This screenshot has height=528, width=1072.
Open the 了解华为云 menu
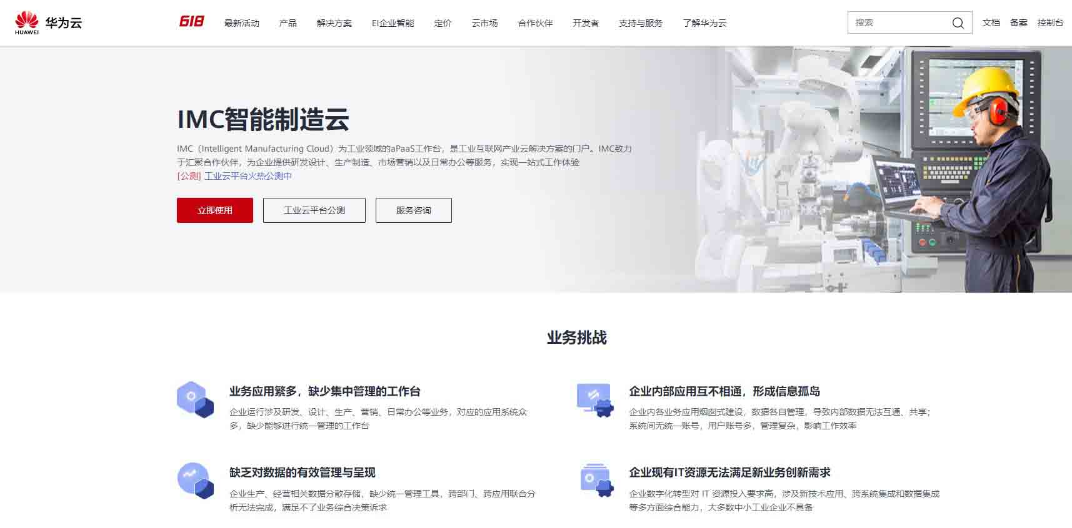click(705, 23)
